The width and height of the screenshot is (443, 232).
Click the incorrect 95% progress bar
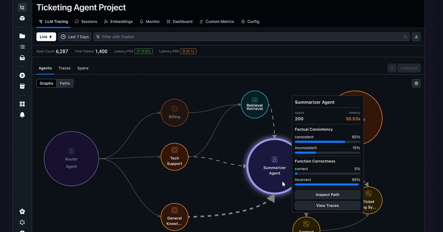(x=327, y=184)
